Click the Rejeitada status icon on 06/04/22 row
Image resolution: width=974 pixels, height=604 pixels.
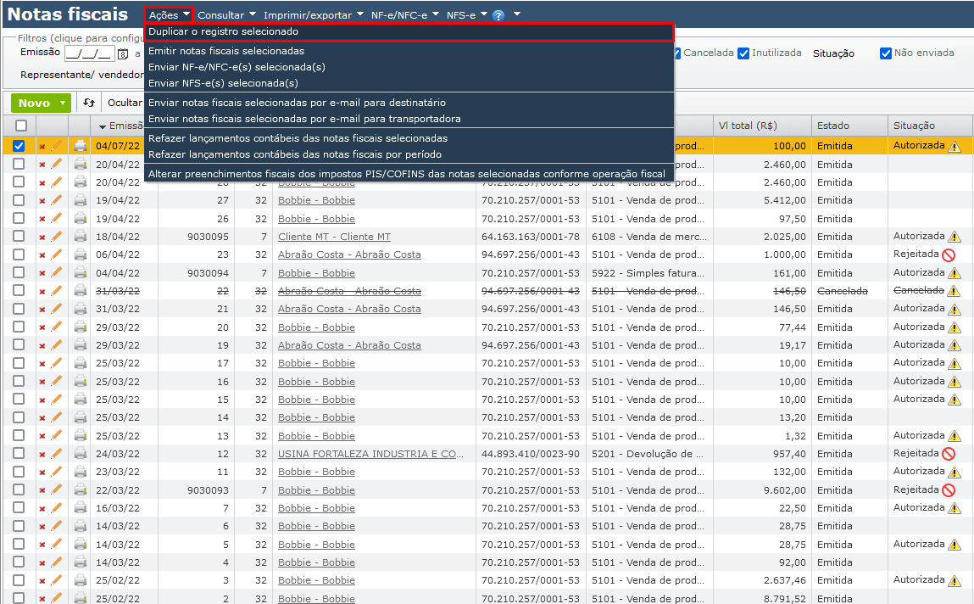949,254
